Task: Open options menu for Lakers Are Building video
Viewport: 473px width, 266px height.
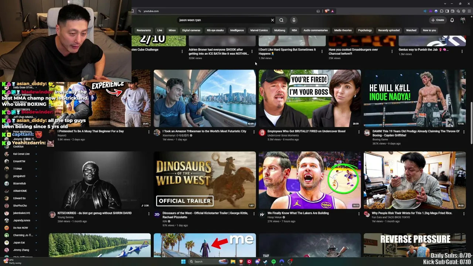Action: click(359, 214)
